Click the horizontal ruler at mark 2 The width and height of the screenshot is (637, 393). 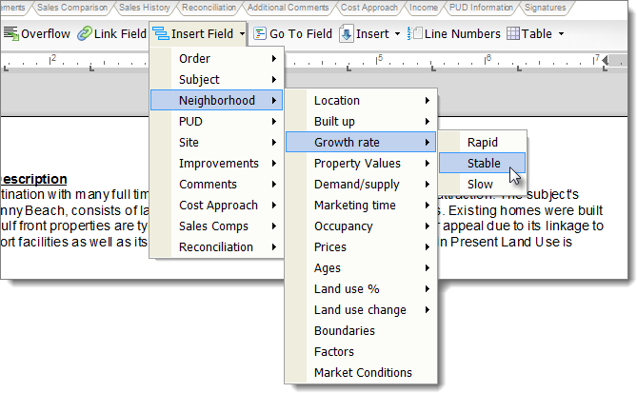tap(53, 59)
